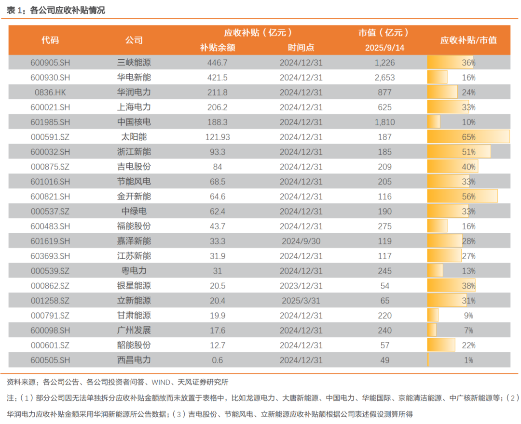Select the 公司 column header
Screen dimensions: 521x424
(134, 40)
